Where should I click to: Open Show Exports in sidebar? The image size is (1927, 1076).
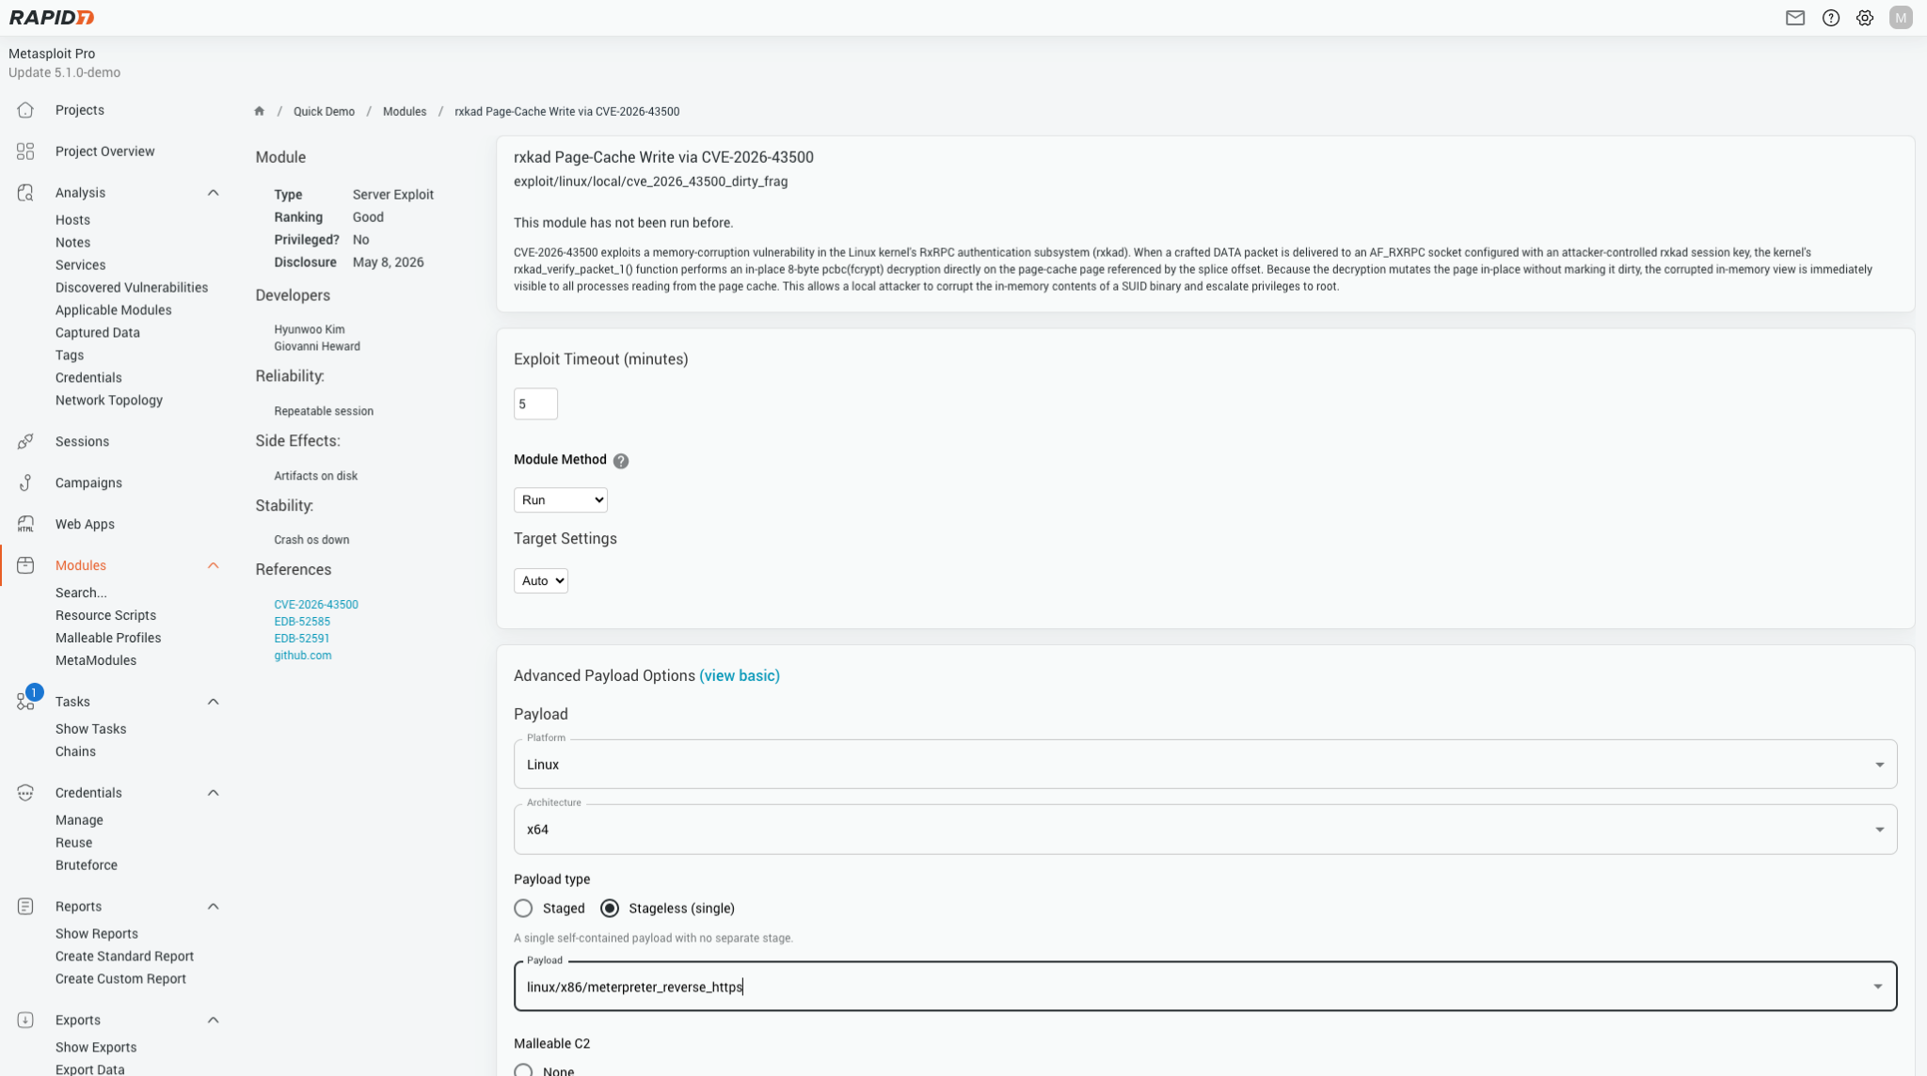point(96,1048)
